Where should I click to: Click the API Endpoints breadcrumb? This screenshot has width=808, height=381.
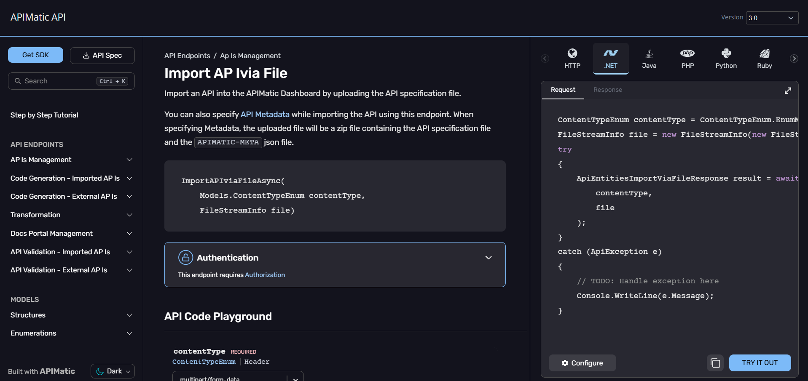coord(187,56)
